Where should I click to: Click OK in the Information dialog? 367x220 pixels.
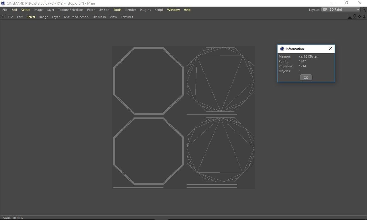(x=306, y=78)
